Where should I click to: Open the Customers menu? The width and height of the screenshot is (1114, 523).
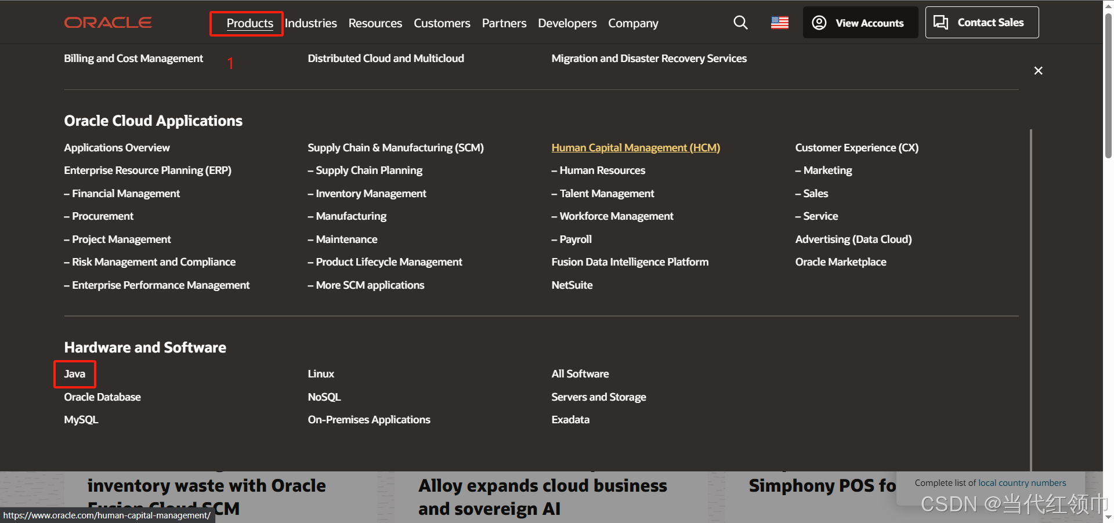click(442, 23)
